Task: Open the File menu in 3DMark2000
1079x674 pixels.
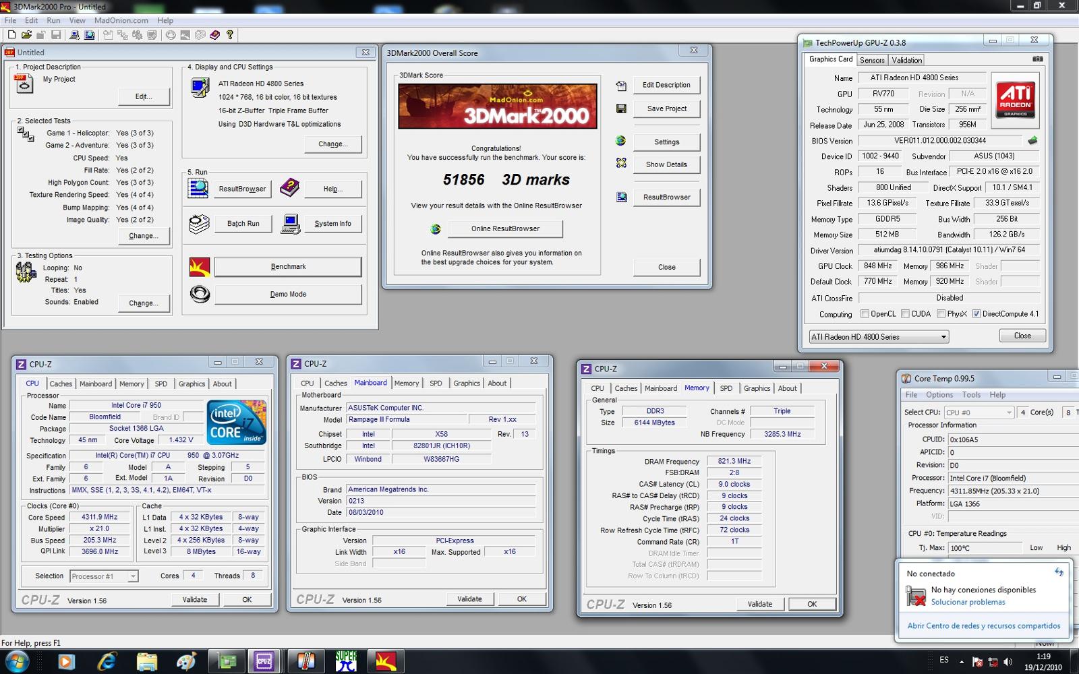Action: click(x=10, y=20)
